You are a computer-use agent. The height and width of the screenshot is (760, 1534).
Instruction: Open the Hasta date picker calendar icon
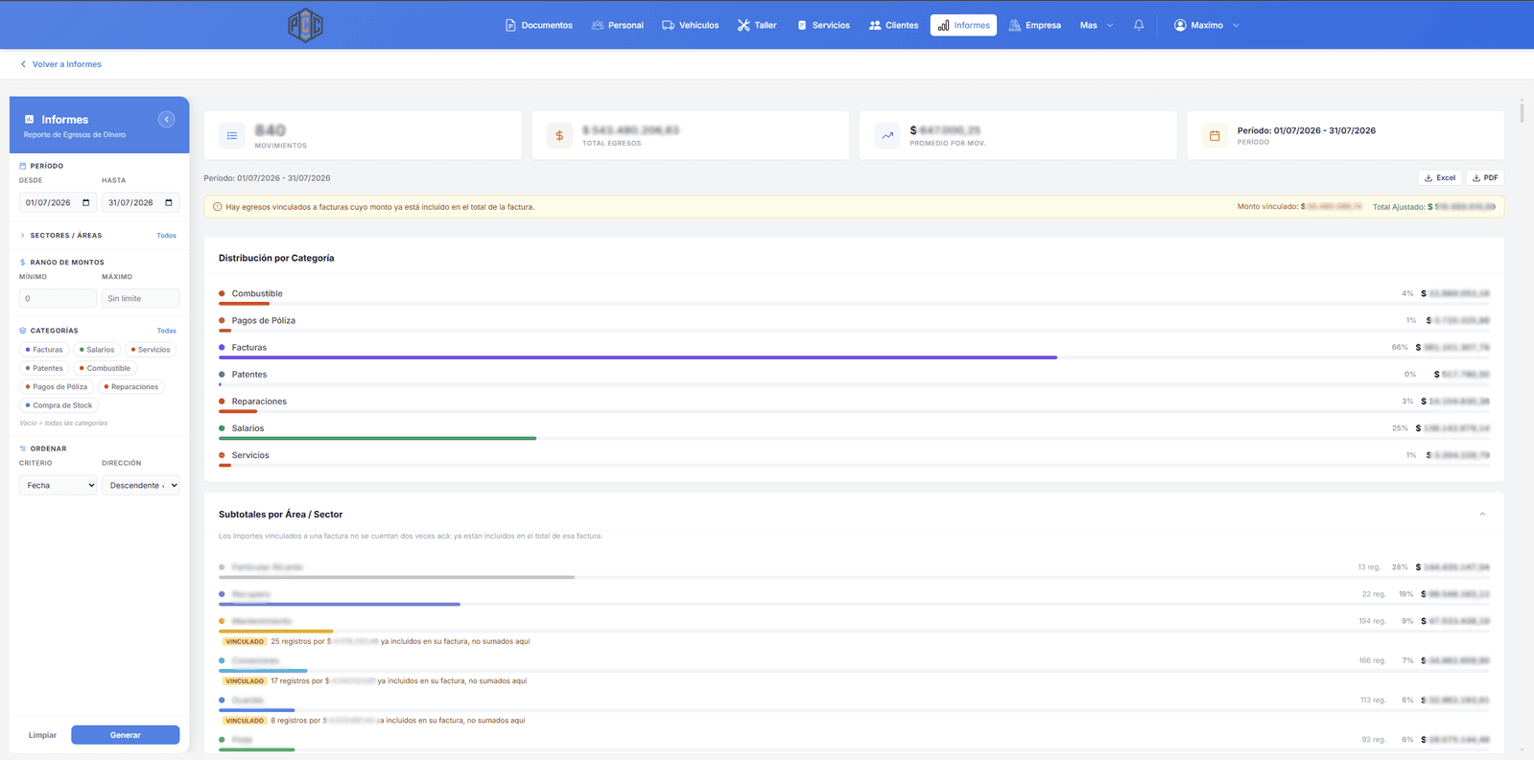pos(169,202)
